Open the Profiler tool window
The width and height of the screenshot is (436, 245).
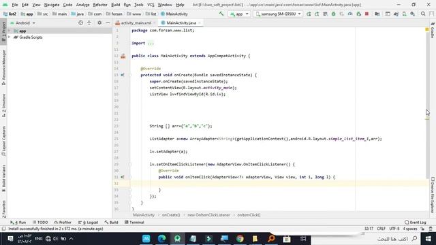pyautogui.click(x=63, y=223)
